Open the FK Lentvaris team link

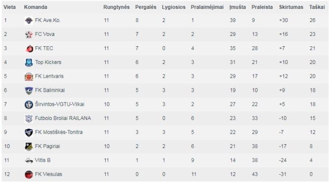pyautogui.click(x=49, y=76)
